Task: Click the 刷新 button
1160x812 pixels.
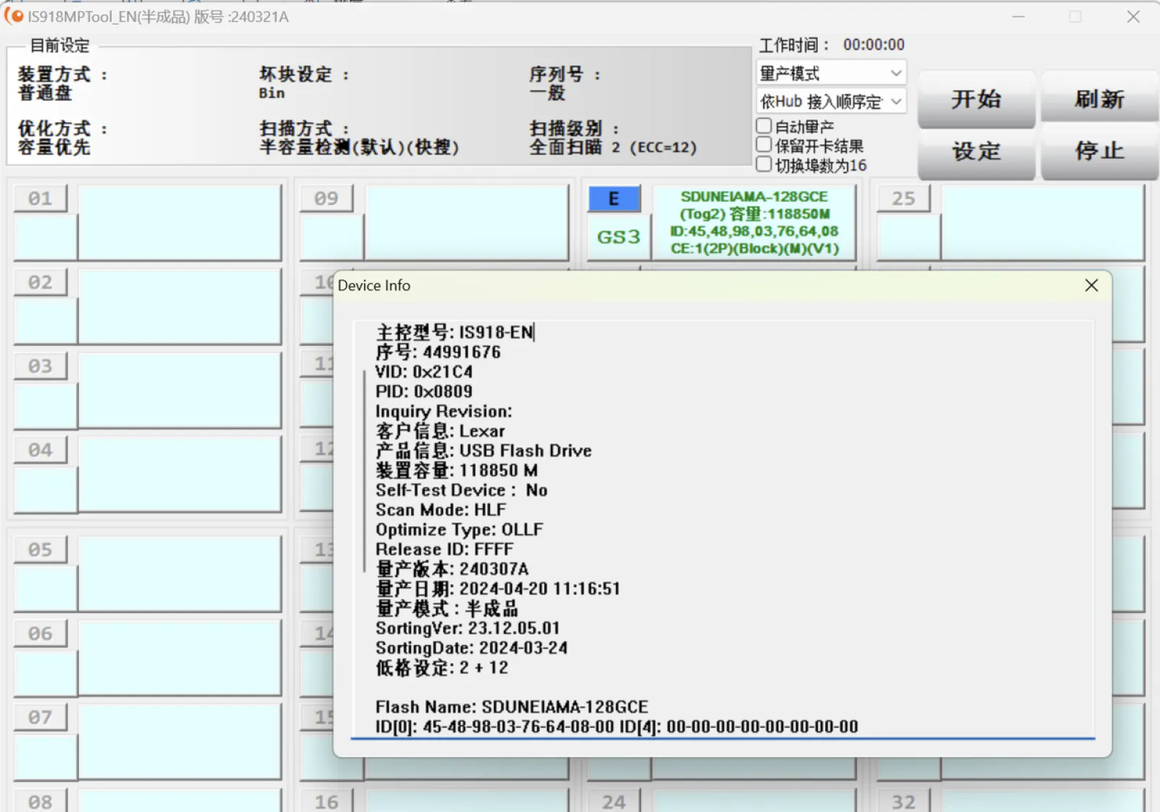Action: pos(1099,99)
